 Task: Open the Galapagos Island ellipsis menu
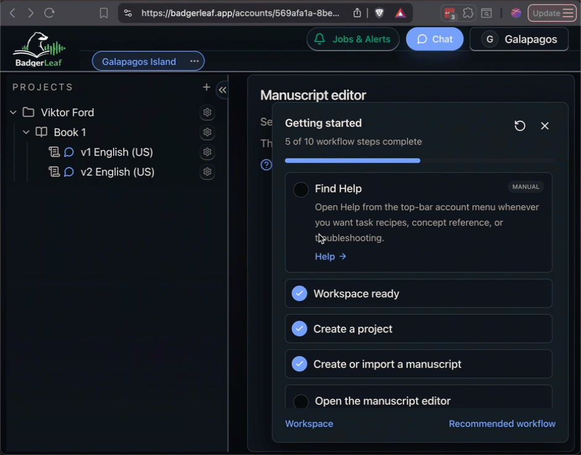point(195,61)
